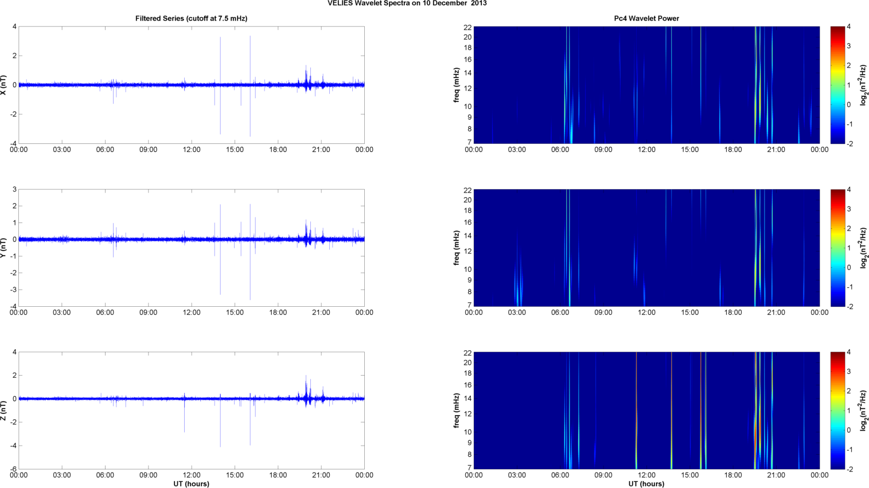Click the bottom spectrum's colorbar
Image resolution: width=869 pixels, height=488 pixels.
pyautogui.click(x=837, y=411)
